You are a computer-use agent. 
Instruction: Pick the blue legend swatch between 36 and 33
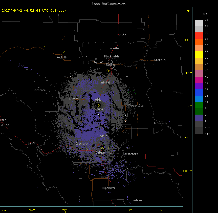199,92
